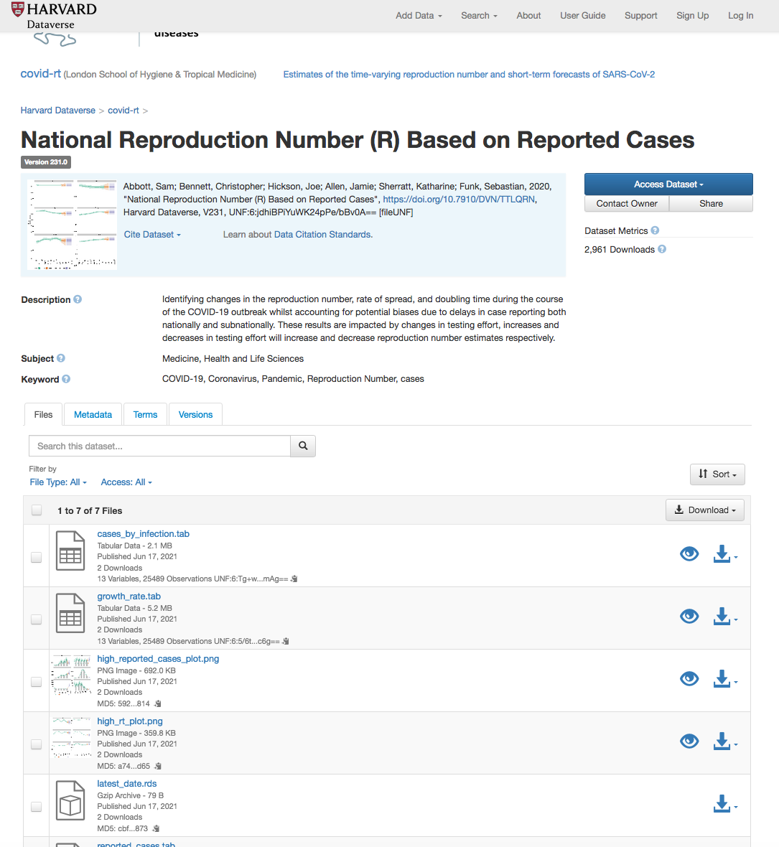The image size is (779, 847).
Task: Check the high_reported_cases_plot.png checkbox
Action: click(x=36, y=682)
